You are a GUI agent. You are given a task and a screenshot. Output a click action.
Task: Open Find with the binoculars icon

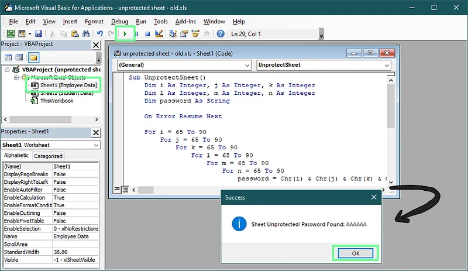pos(85,34)
